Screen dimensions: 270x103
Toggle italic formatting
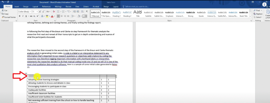[23, 16]
